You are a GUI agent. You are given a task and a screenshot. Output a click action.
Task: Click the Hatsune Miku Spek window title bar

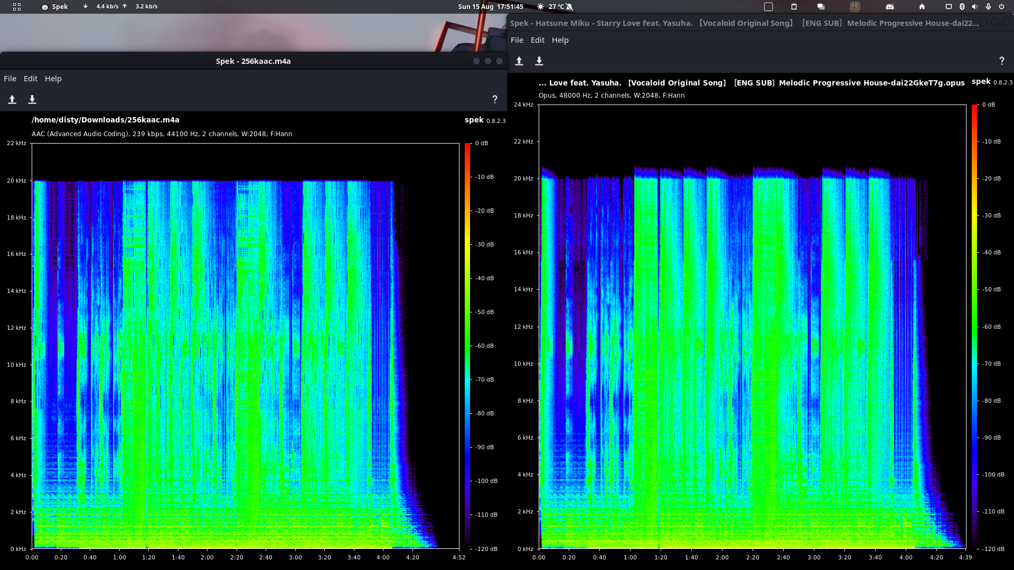745,23
